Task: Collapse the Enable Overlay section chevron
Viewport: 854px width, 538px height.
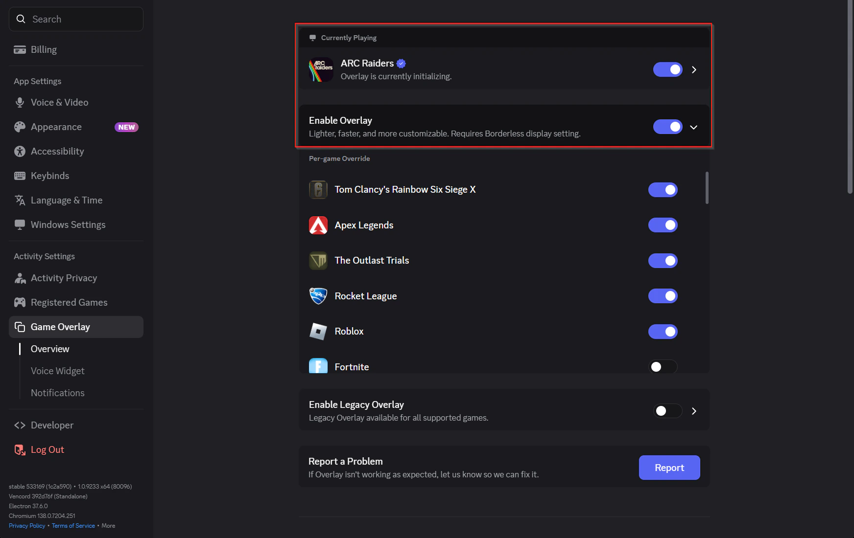Action: pos(693,127)
